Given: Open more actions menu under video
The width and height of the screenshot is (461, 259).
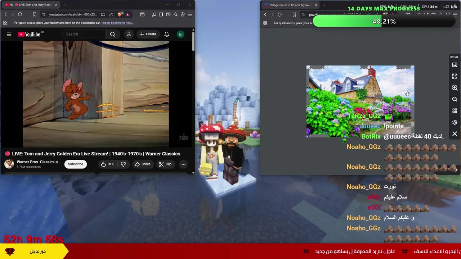Looking at the screenshot, I should coord(183,164).
